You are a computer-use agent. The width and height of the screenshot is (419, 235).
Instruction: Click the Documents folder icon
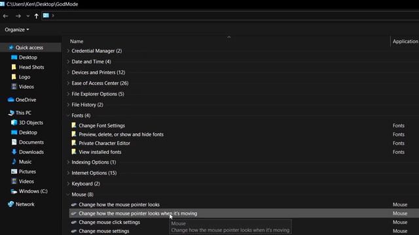tap(14, 142)
